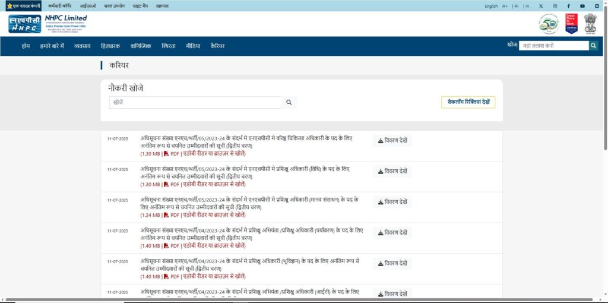608x303 pixels.
Task: Switch site language to English
Action: coord(491,6)
